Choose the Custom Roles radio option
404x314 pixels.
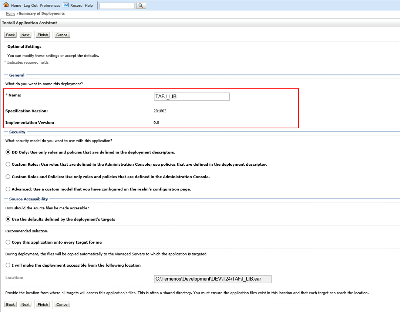[x=8, y=164]
